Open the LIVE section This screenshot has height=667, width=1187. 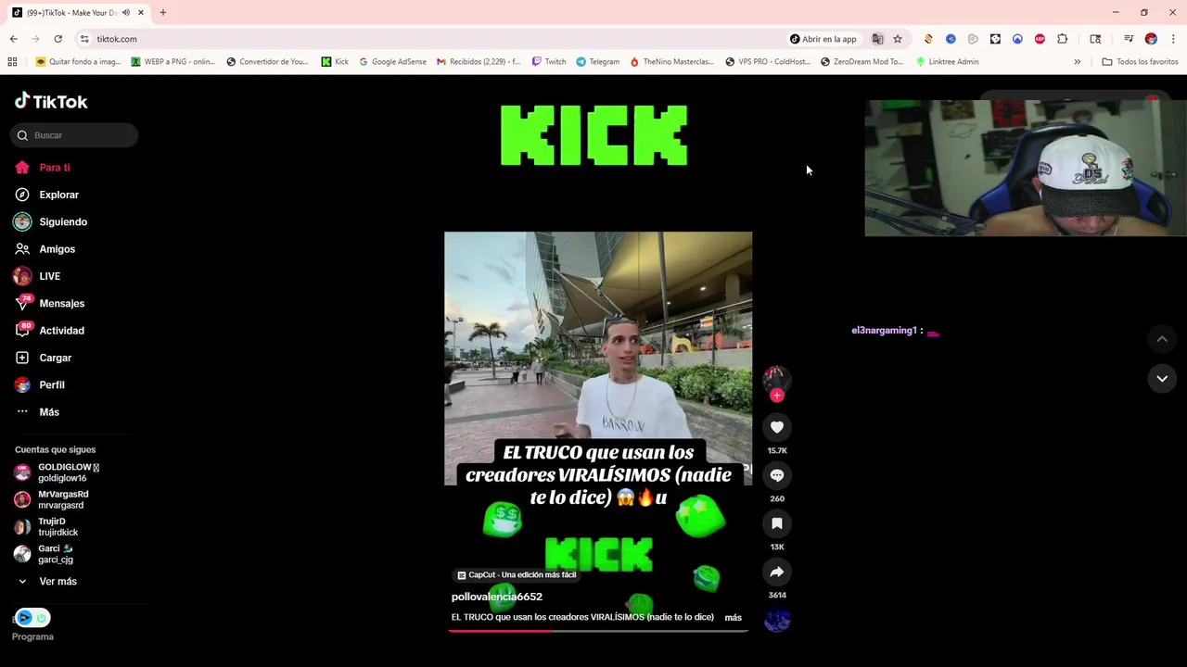tap(37, 276)
